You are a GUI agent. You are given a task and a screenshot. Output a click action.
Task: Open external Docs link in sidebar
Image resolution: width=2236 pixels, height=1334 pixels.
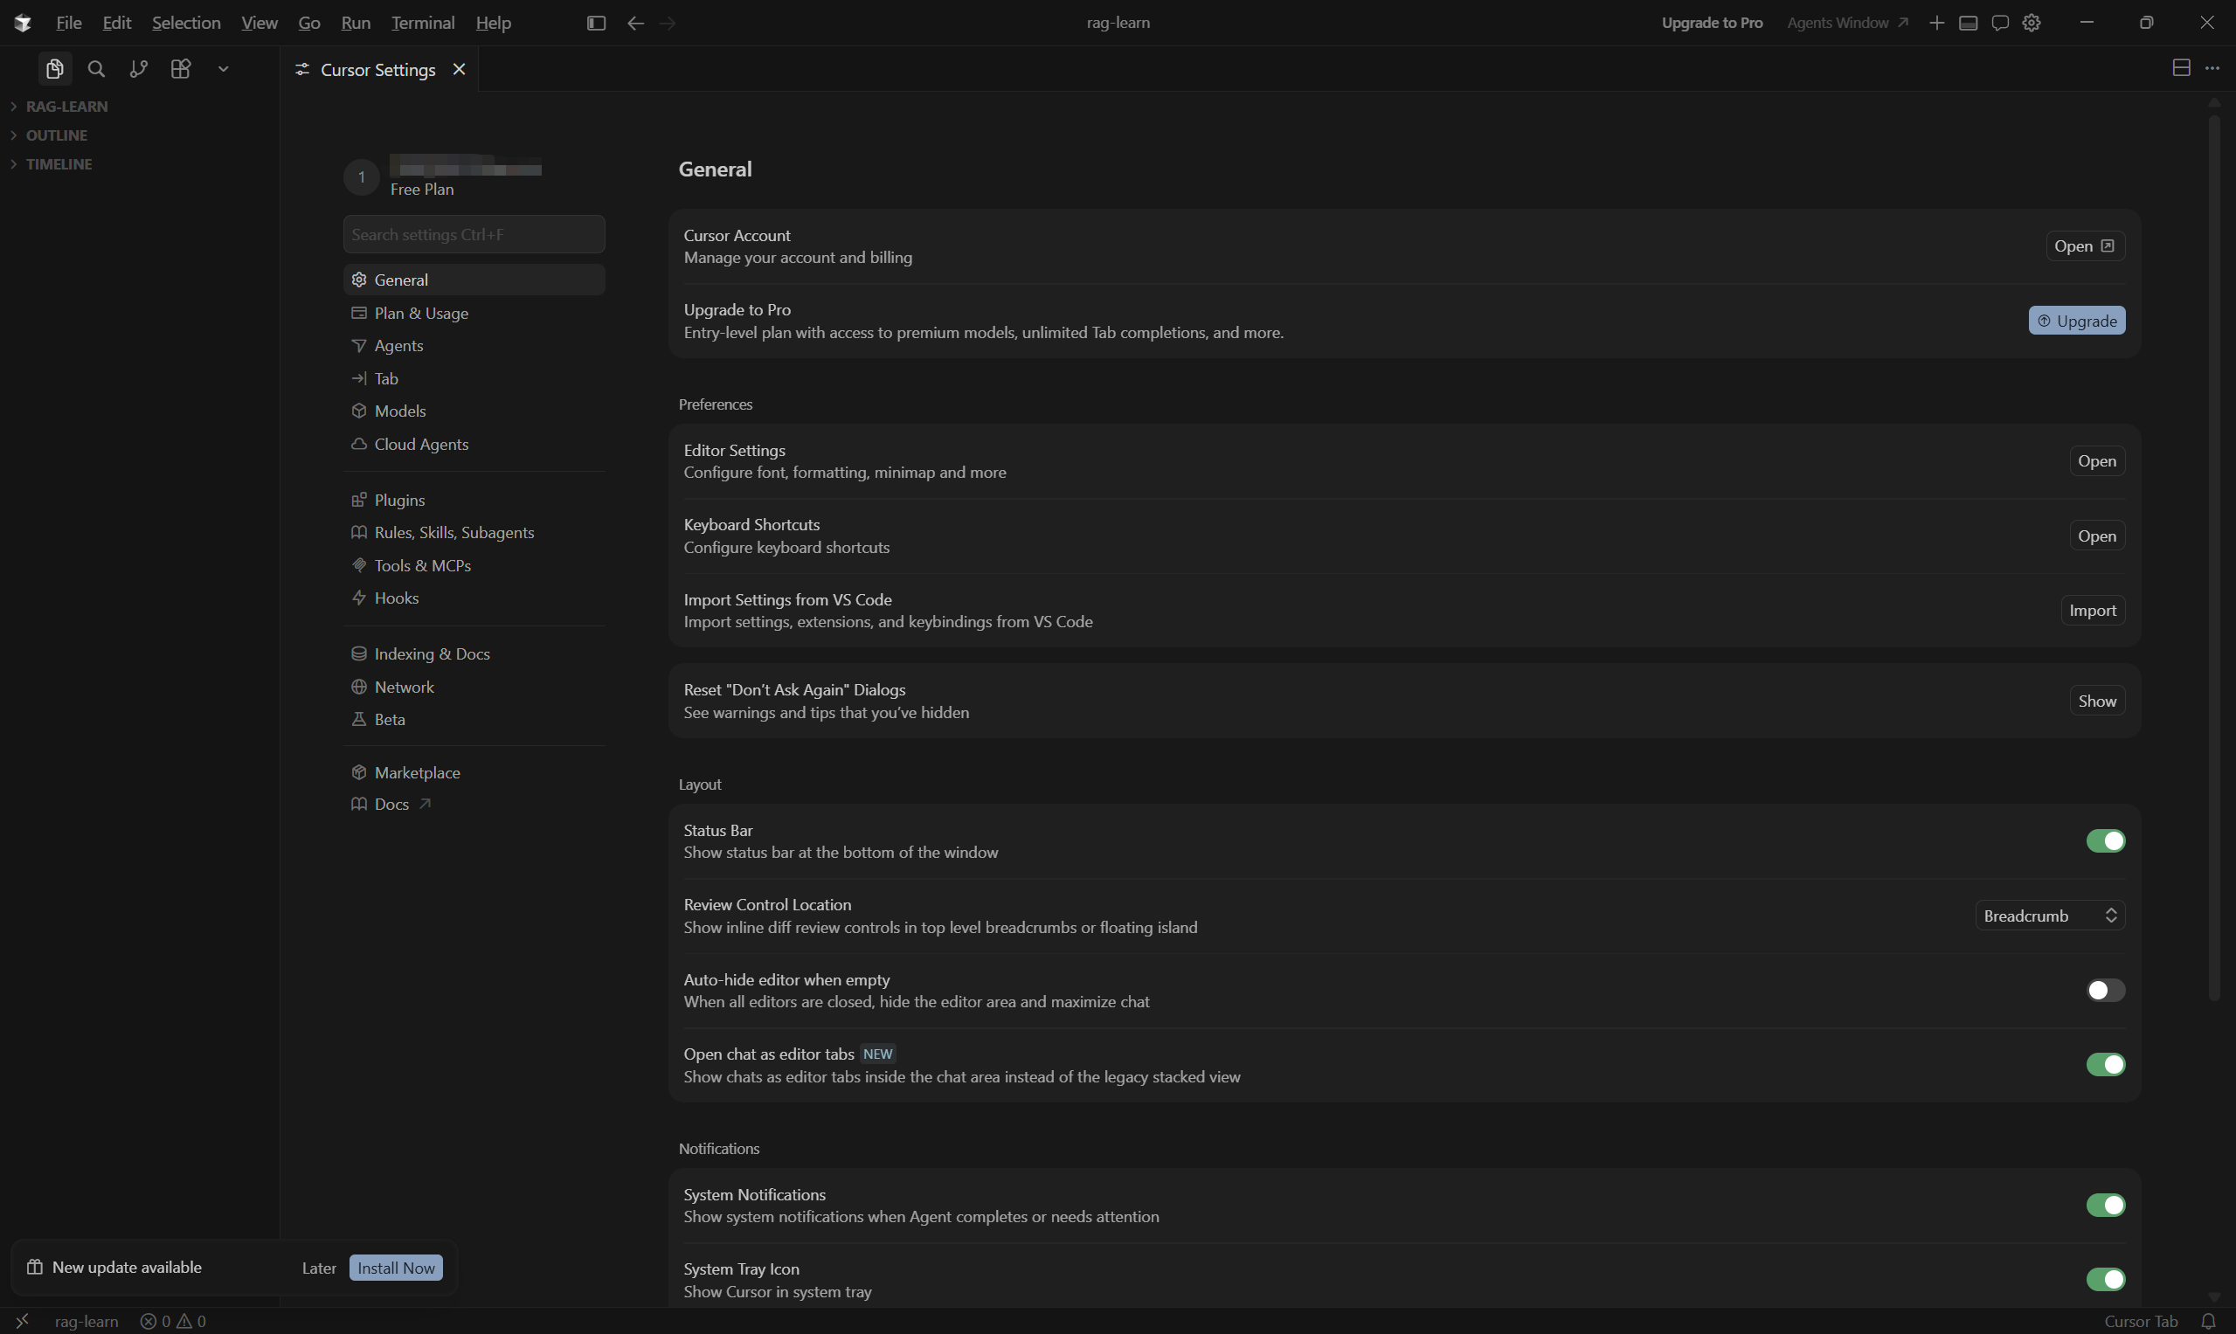(474, 805)
